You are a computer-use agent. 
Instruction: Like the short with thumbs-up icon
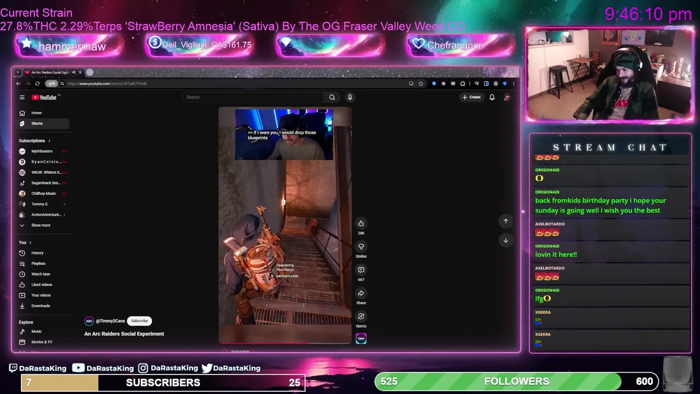361,223
